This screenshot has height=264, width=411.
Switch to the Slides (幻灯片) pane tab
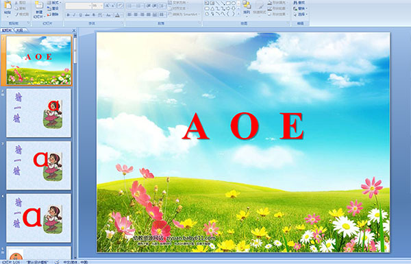7,30
